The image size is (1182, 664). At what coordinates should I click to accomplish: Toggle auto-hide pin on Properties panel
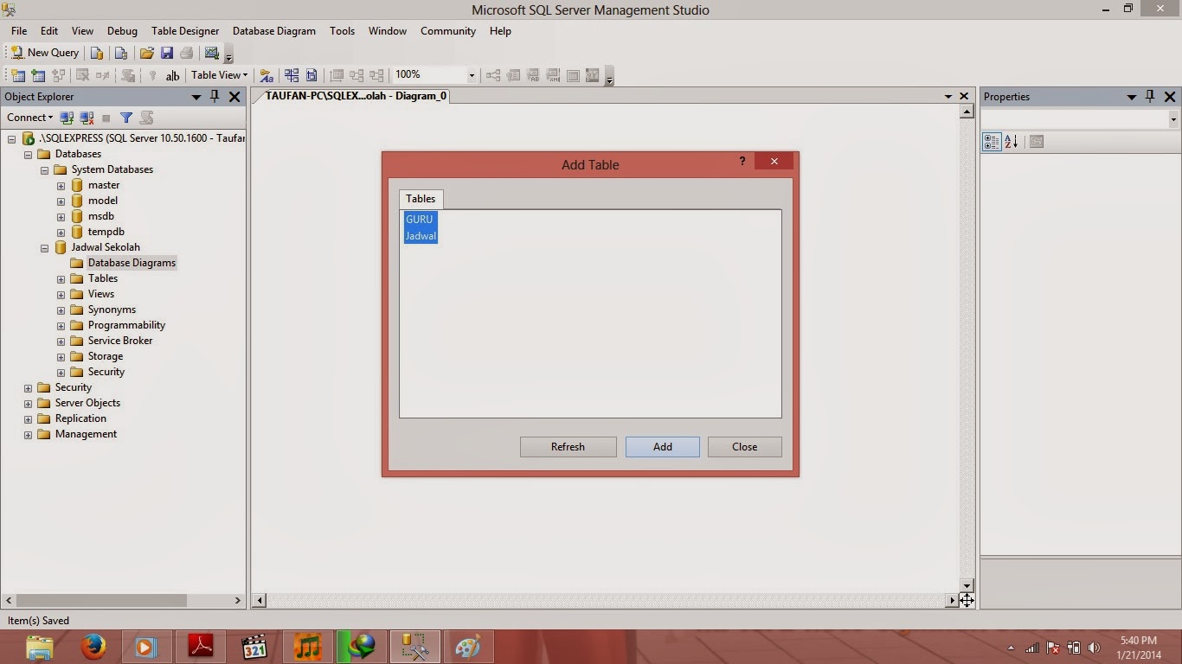[x=1150, y=97]
